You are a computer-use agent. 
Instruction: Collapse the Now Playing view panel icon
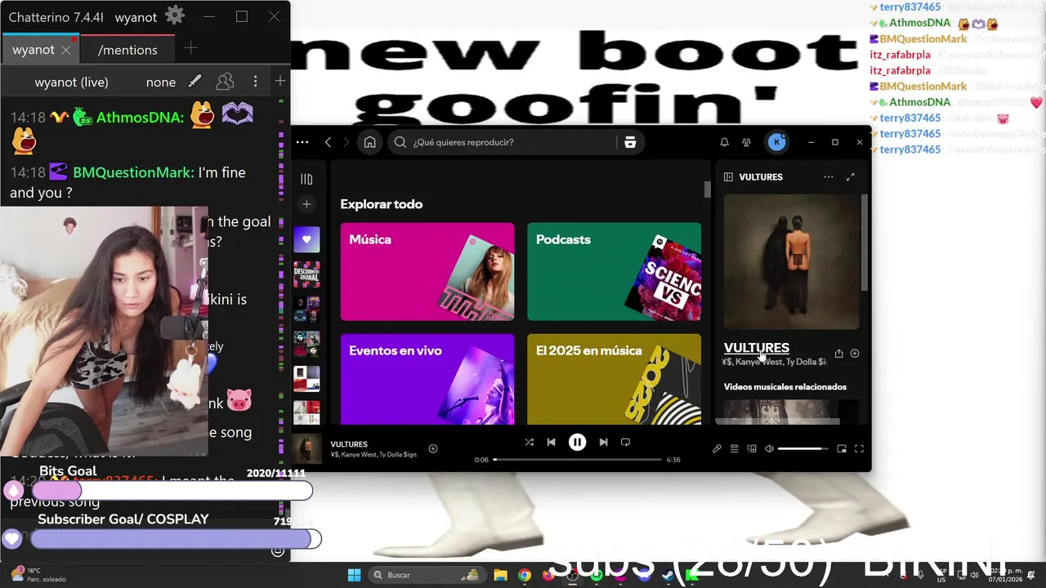(728, 176)
